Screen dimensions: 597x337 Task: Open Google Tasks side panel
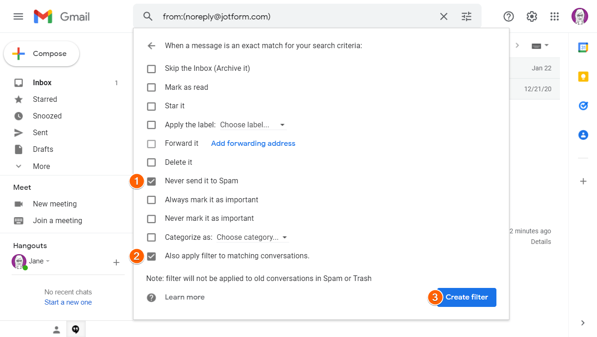(x=583, y=106)
